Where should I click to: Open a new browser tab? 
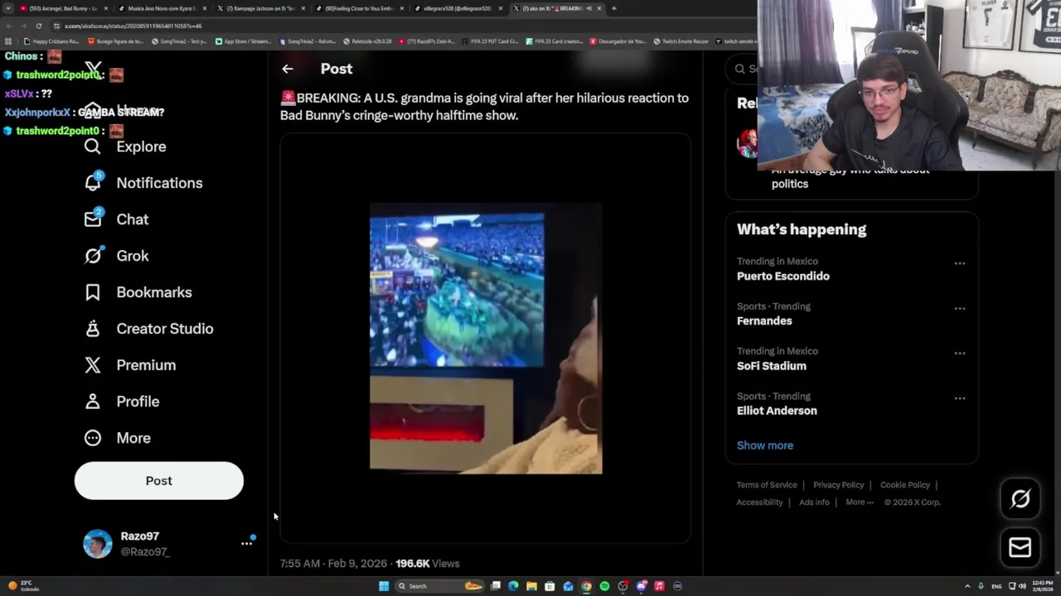pyautogui.click(x=613, y=8)
